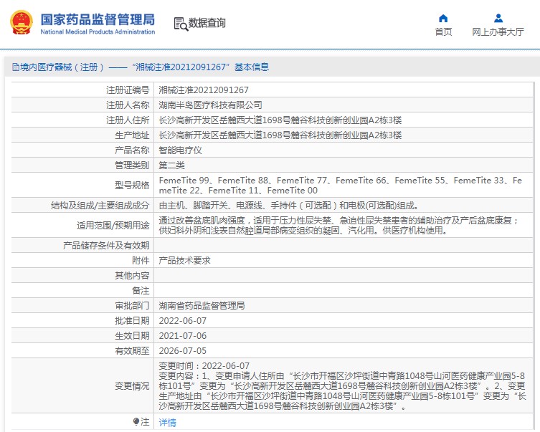Click the 其他内容 label
Screen dimensions: 540x432
(132, 276)
